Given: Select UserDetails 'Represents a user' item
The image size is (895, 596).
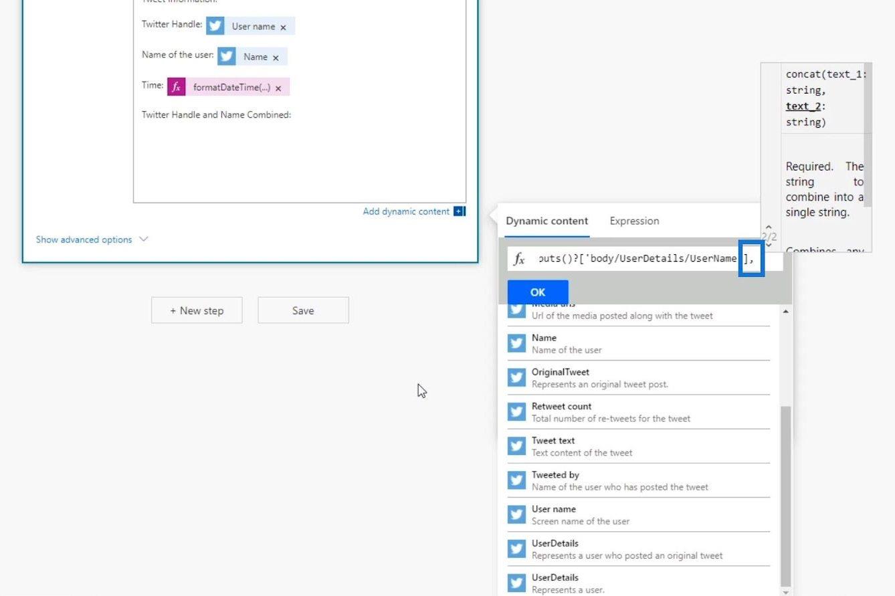Looking at the screenshot, I should click(638, 583).
